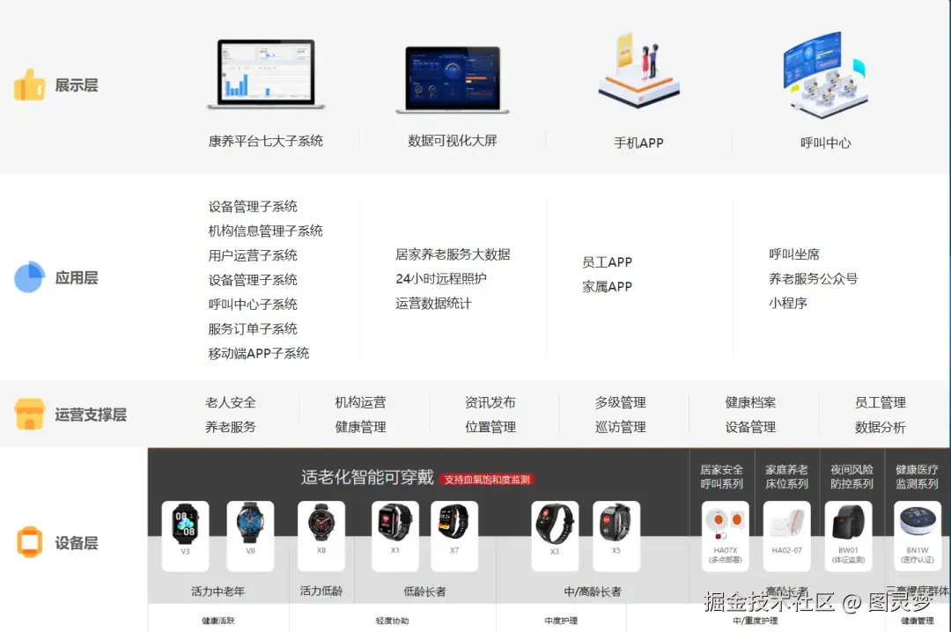Click the pie chart icon beside 应用层
951x632 pixels.
pos(29,277)
